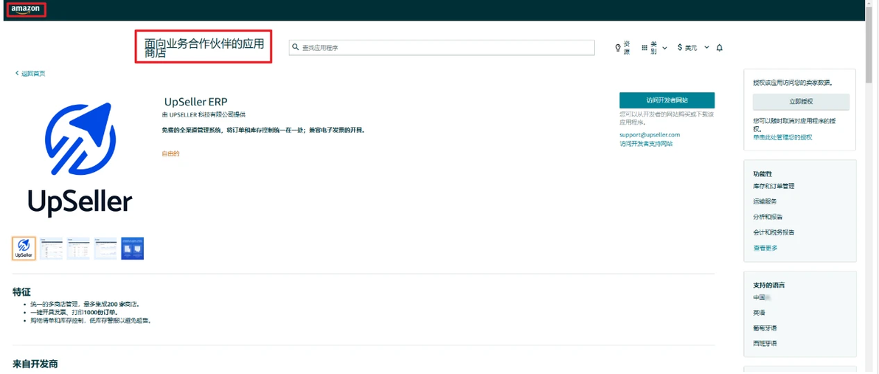
Task: Click 支持的语言 panel heading
Action: click(x=768, y=285)
